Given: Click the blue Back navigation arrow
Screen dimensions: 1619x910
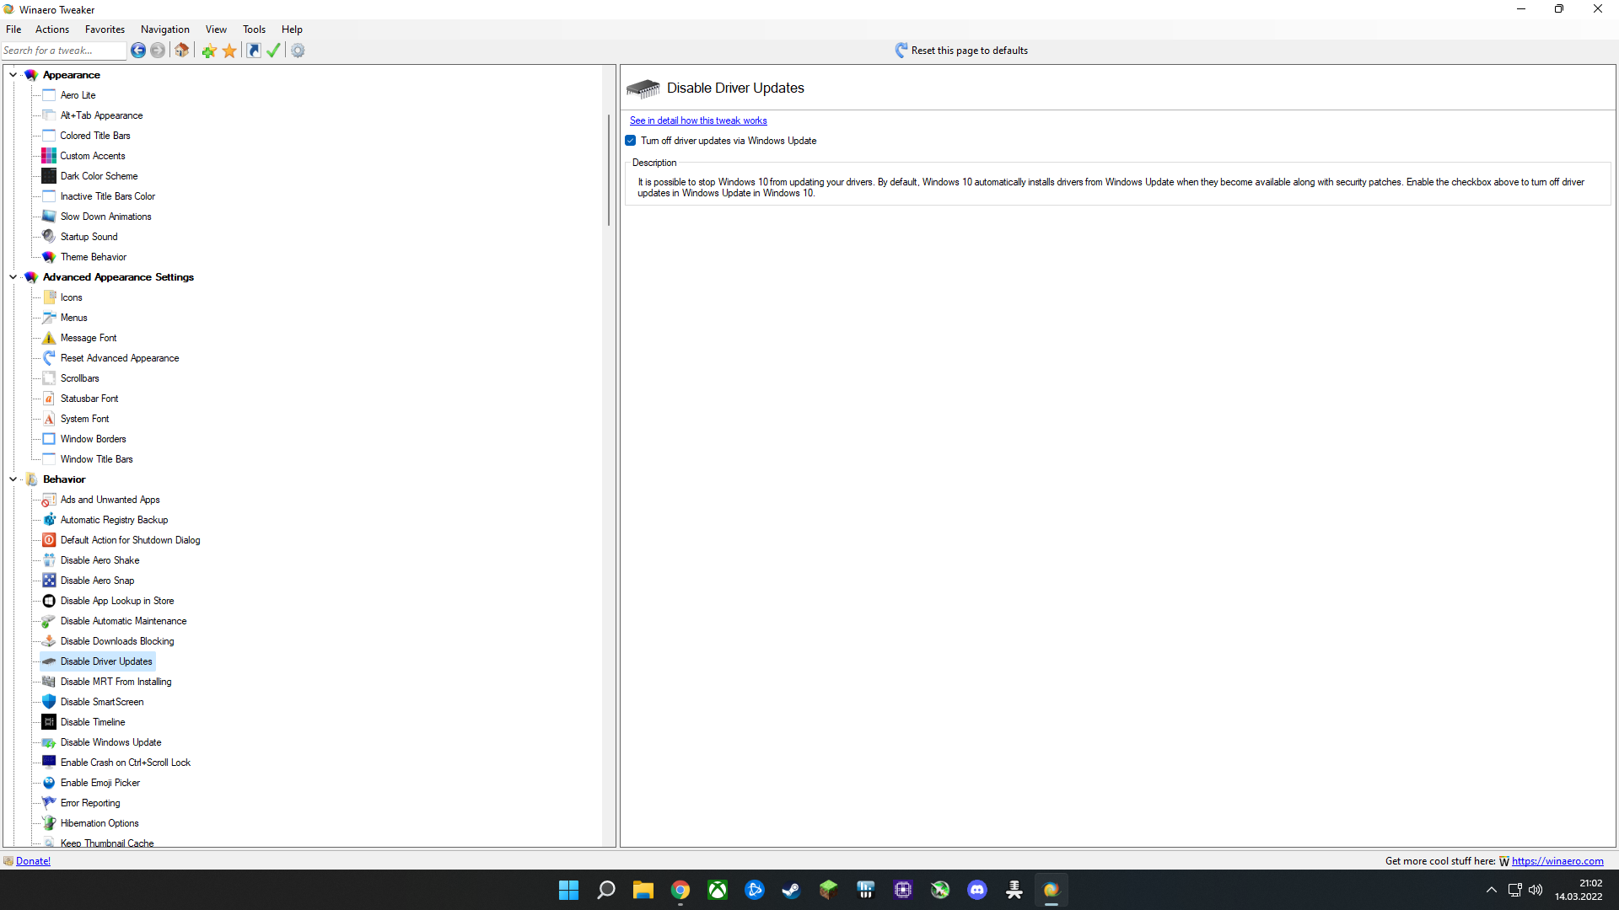Looking at the screenshot, I should click(138, 51).
